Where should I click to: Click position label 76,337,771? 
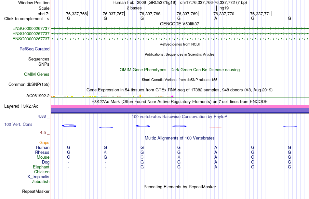click(x=261, y=14)
